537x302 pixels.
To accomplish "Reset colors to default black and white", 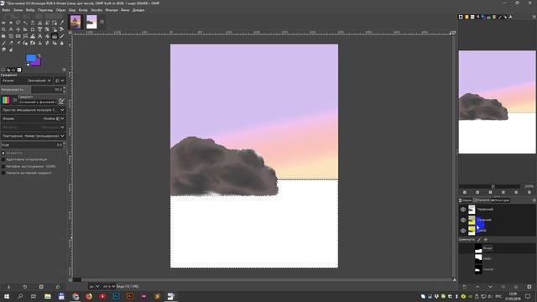I will tap(28, 65).
